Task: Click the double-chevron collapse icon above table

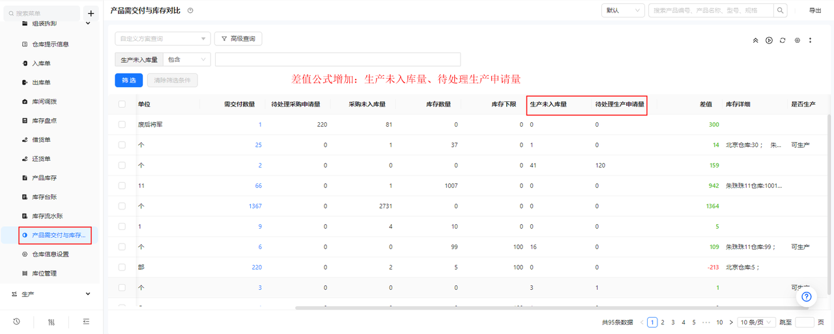Action: (x=756, y=40)
